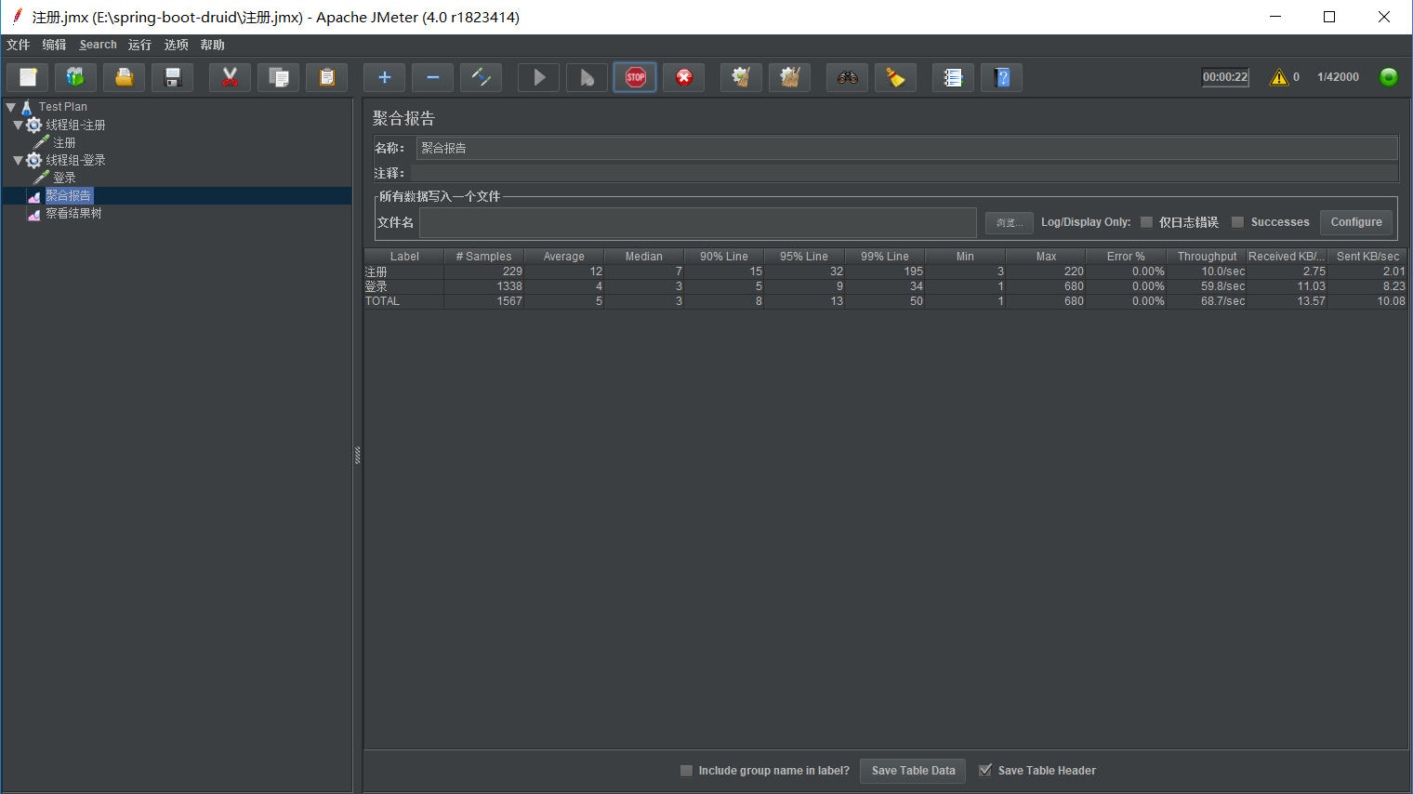The image size is (1413, 794).
Task: Start the test with play icon
Action: coord(539,77)
